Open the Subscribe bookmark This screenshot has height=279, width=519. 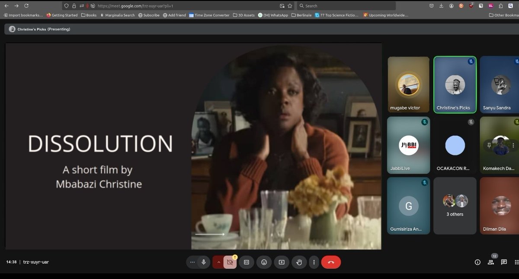tap(149, 15)
